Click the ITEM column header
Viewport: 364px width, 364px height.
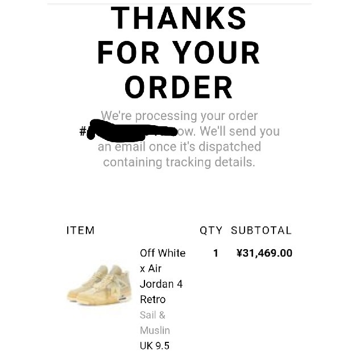point(81,230)
